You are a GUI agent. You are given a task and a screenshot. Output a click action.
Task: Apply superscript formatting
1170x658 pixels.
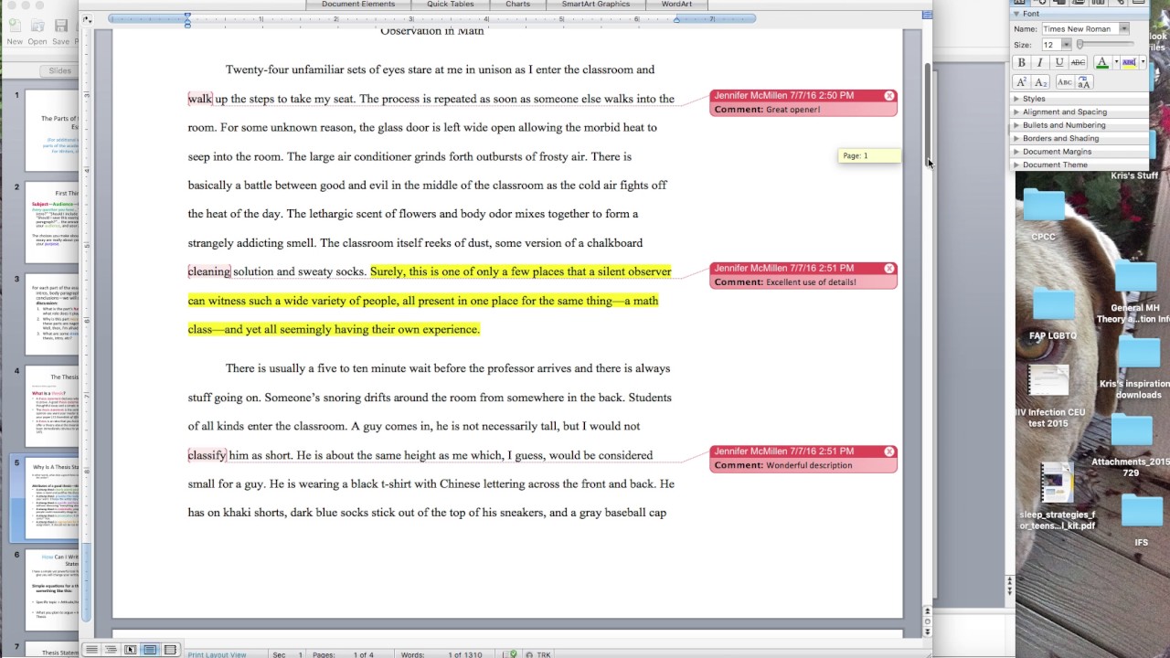coord(1021,82)
